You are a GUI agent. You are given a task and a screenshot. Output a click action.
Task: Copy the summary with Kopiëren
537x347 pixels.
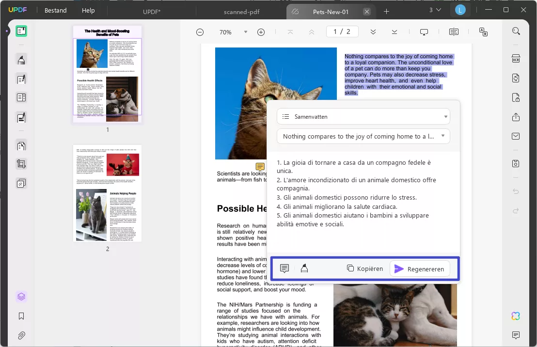click(x=364, y=268)
